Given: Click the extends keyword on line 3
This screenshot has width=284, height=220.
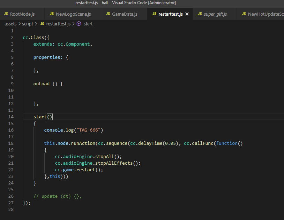Looking at the screenshot, I should pos(43,44).
